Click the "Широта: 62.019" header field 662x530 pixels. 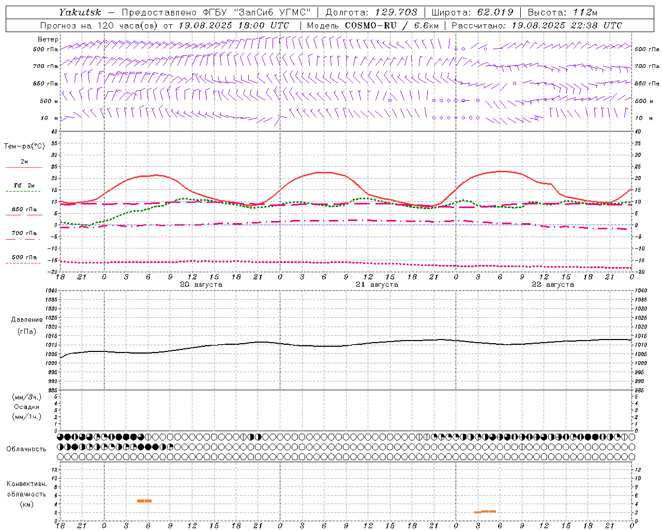472,12
